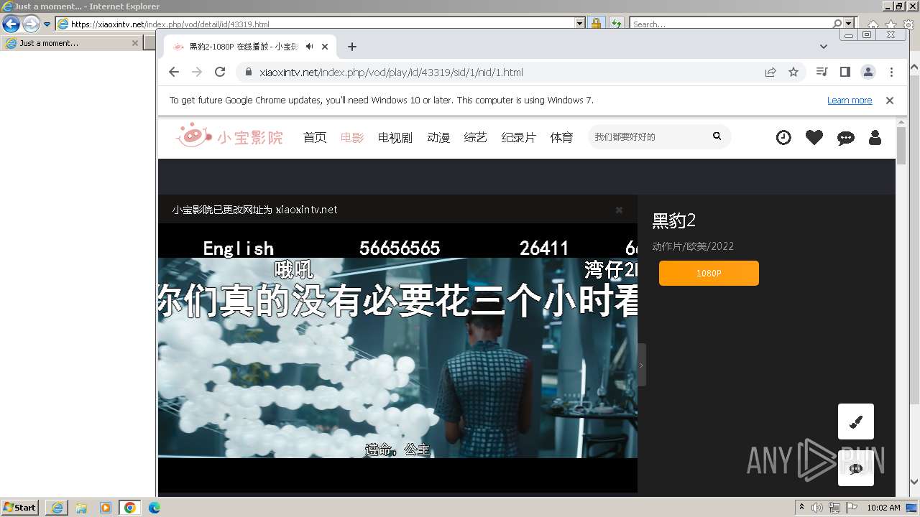Screen dimensions: 920x517
Task: Dismiss the Chrome update notification bar
Action: [890, 101]
